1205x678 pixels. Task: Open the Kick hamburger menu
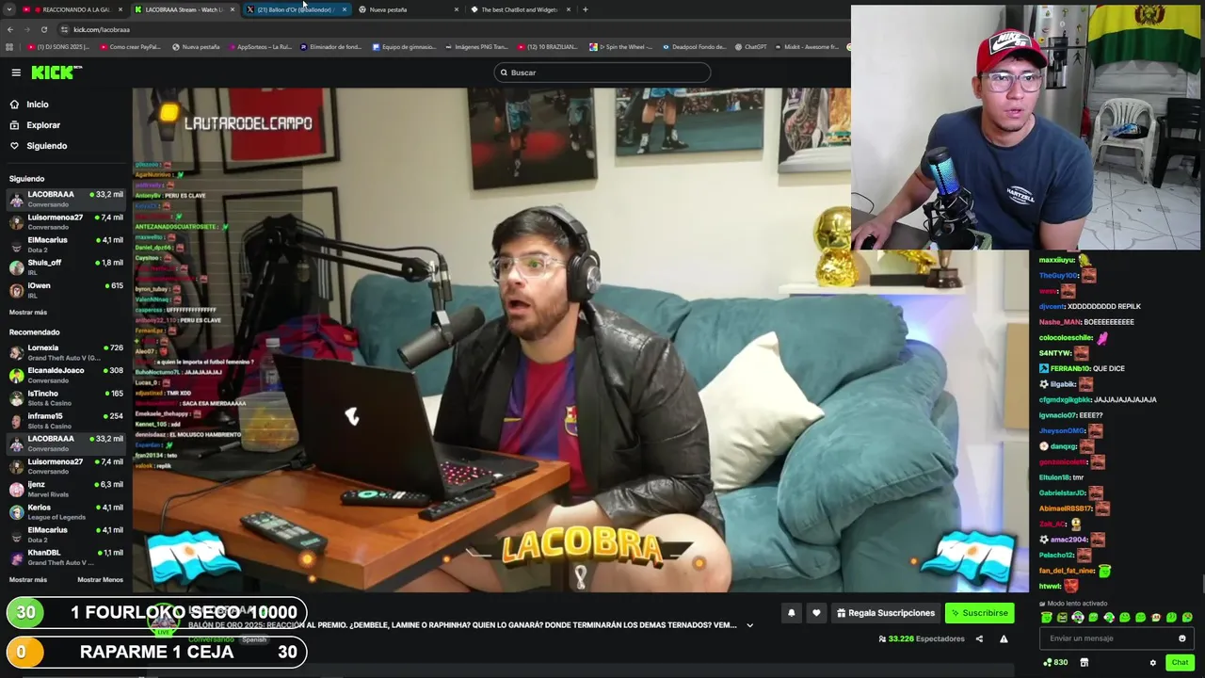(x=16, y=73)
